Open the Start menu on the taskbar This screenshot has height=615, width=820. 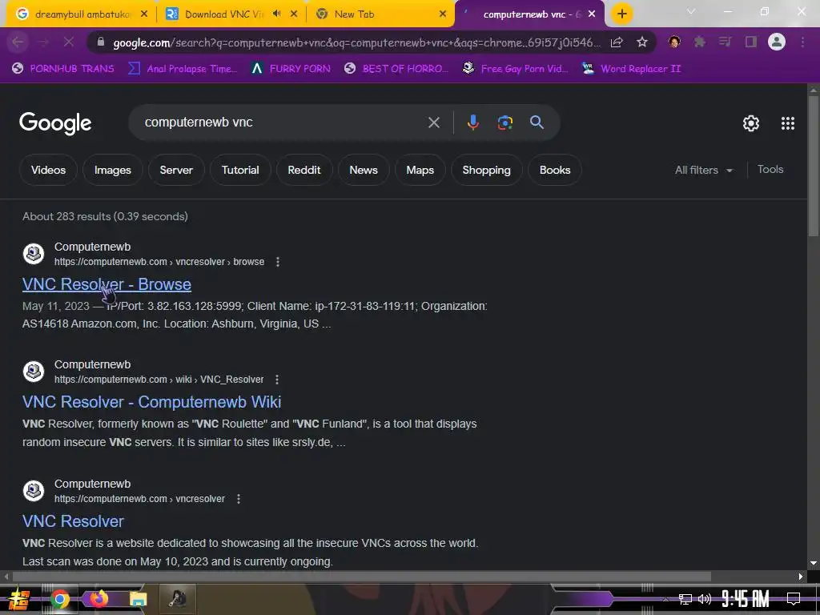click(19, 599)
